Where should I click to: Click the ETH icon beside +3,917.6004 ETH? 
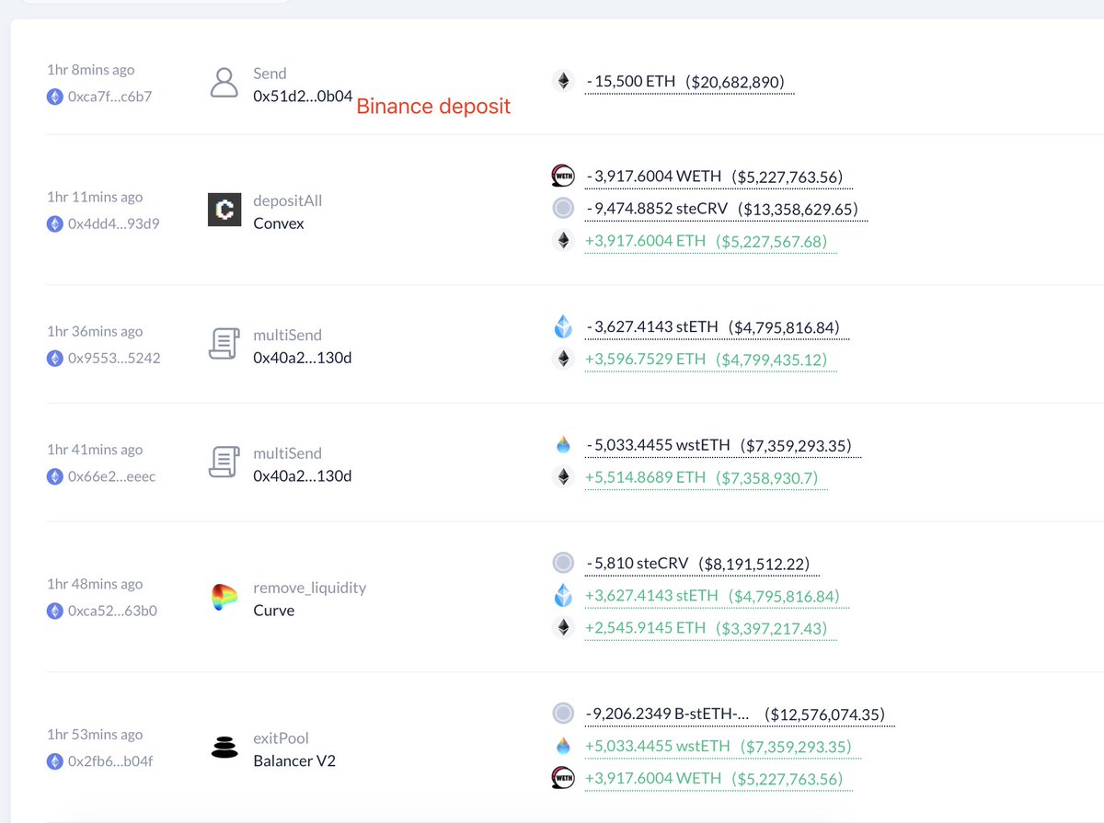563,241
